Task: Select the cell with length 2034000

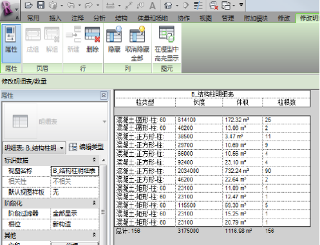Action: coord(199,171)
